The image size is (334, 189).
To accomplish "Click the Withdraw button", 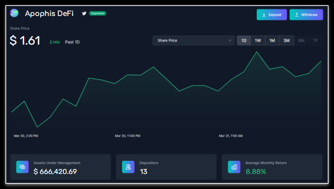I will (306, 15).
